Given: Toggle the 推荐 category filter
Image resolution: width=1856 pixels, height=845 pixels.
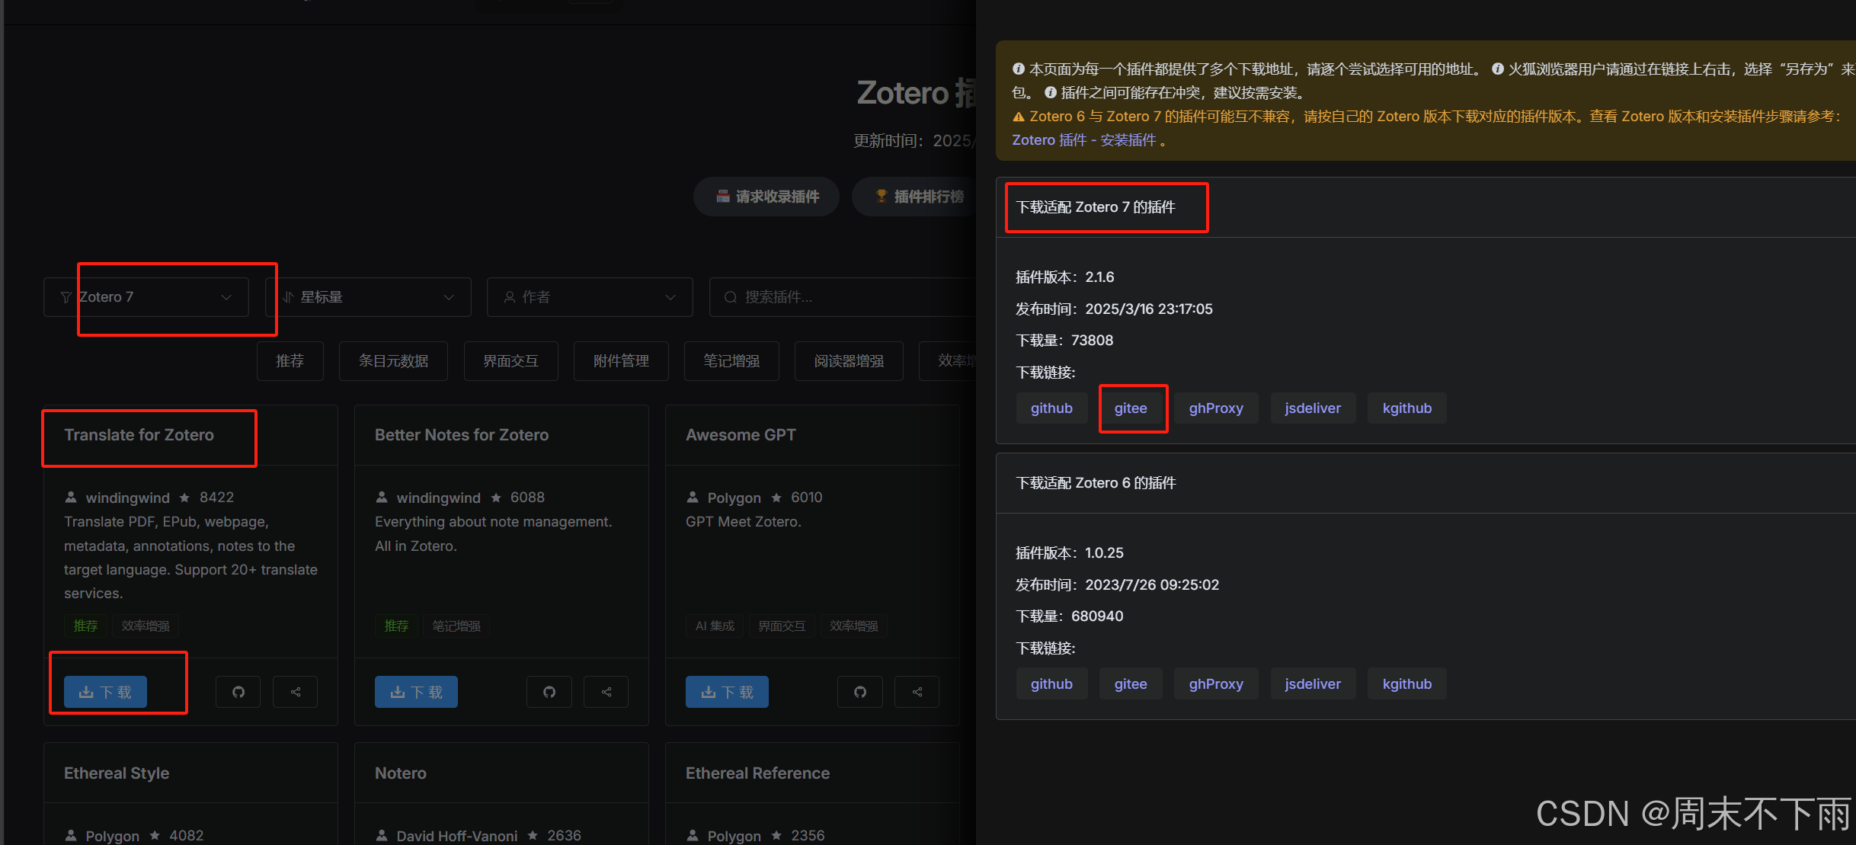Looking at the screenshot, I should pyautogui.click(x=290, y=361).
